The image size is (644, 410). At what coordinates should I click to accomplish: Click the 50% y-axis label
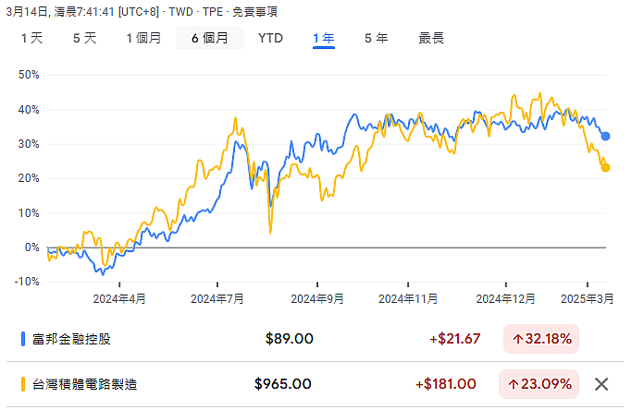(x=29, y=75)
